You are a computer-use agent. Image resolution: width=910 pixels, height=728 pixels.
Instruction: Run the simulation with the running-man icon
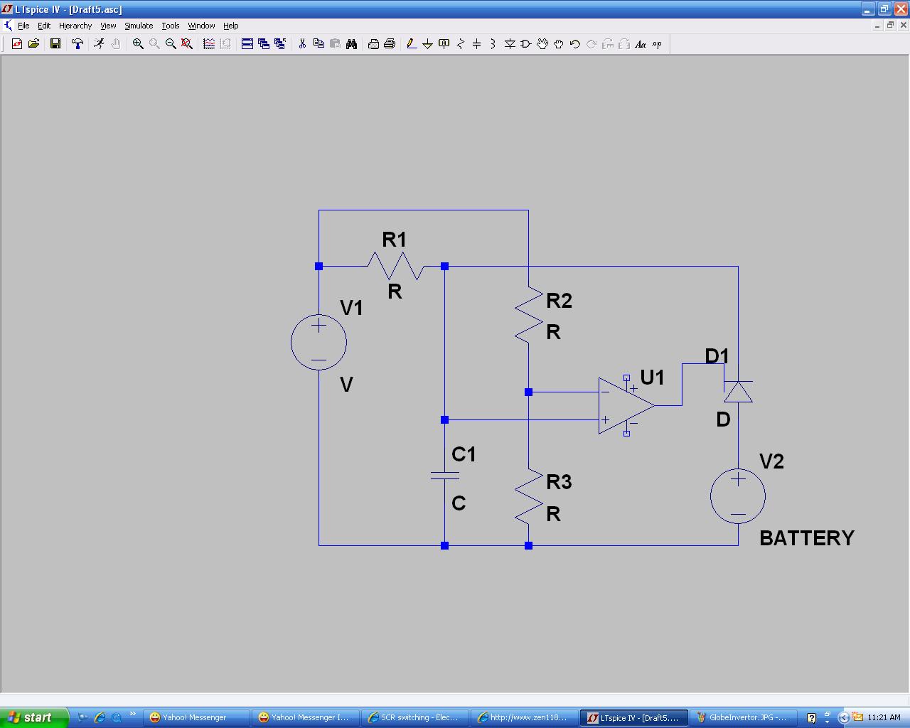99,44
